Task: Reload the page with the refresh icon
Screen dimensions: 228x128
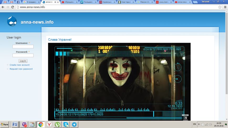Action: [12, 7]
